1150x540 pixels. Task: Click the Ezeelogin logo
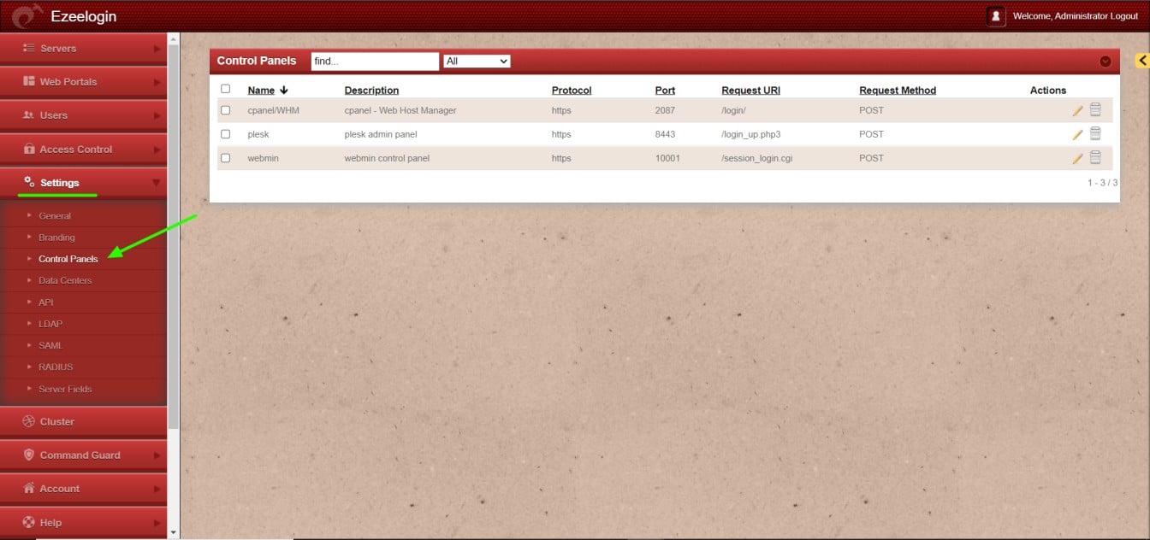[x=27, y=15]
